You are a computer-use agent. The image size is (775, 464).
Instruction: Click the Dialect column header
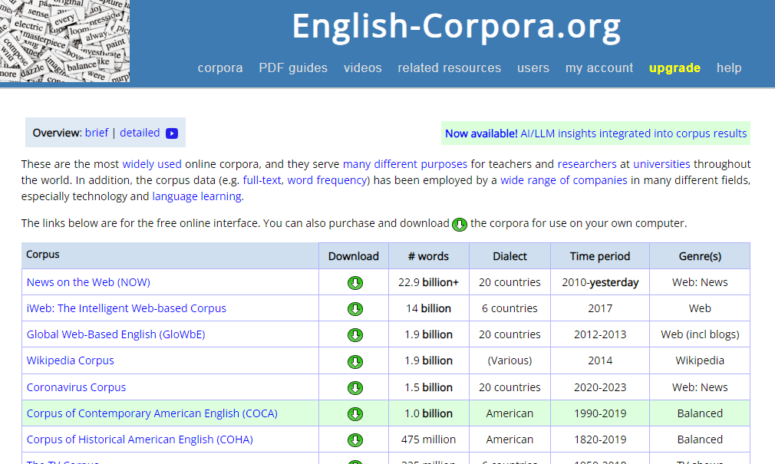point(510,256)
